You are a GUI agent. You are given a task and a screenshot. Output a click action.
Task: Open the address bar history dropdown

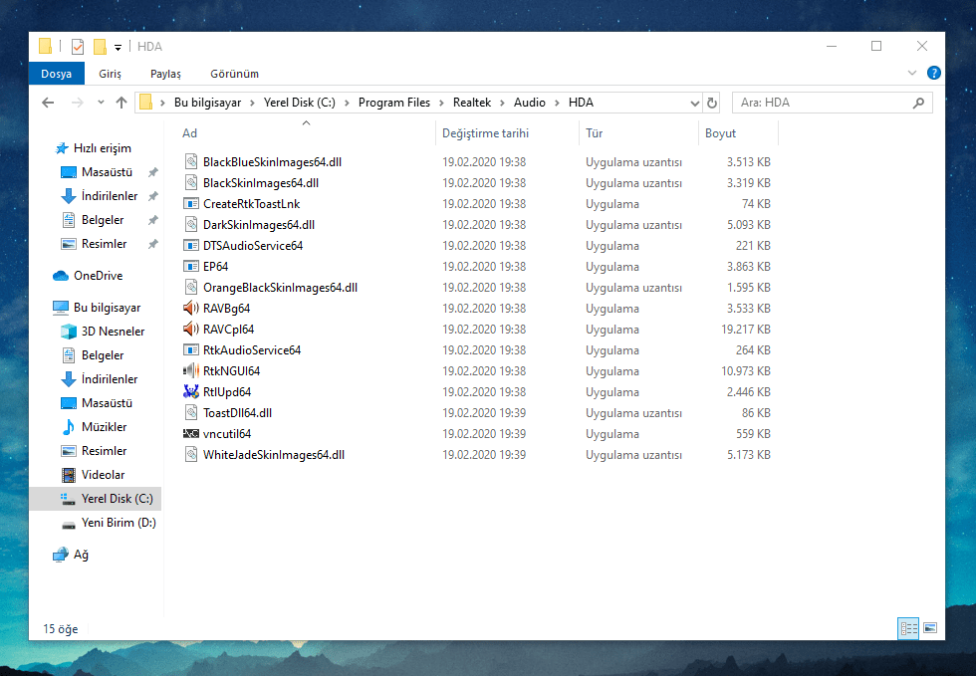(x=695, y=103)
